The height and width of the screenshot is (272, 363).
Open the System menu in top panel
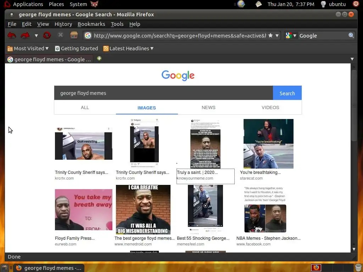click(x=78, y=4)
